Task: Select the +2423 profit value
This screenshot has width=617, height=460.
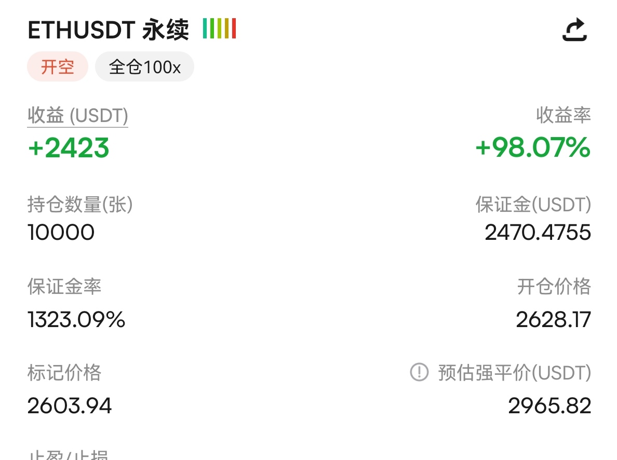Action: click(x=69, y=148)
